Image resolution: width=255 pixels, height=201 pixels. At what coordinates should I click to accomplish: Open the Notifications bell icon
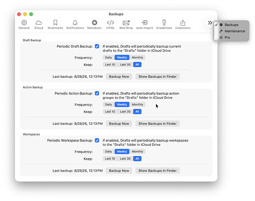75,23
